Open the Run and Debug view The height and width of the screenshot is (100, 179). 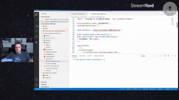click(x=37, y=31)
